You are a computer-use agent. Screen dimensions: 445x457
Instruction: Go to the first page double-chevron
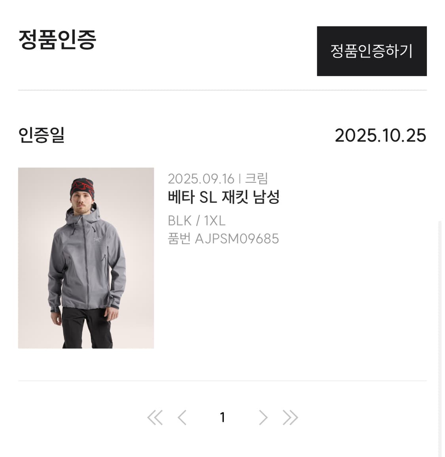pos(155,418)
